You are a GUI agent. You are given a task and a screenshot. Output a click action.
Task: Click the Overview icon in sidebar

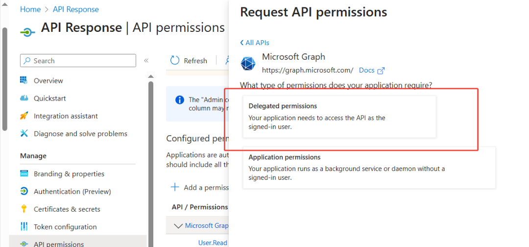pos(24,80)
